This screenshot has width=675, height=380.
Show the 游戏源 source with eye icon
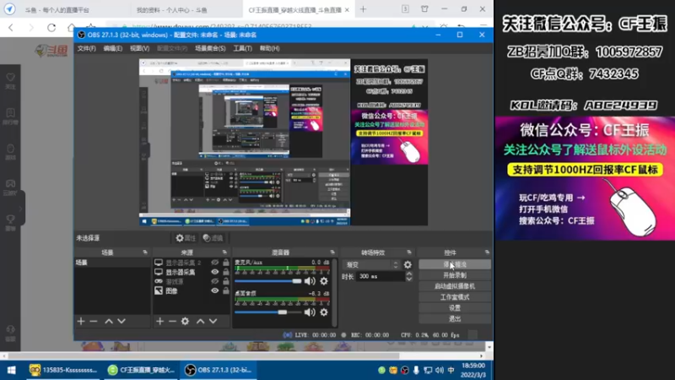point(215,281)
